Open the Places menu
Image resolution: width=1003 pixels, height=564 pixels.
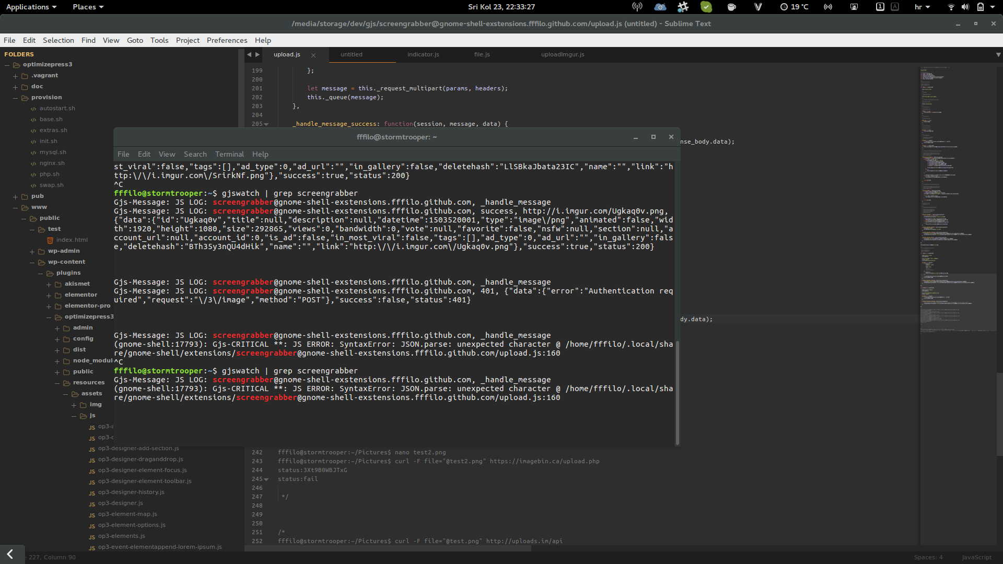(x=88, y=7)
